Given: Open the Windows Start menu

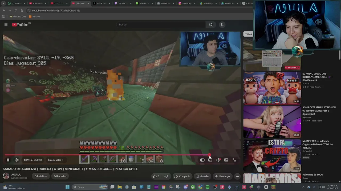Looking at the screenshot, I should 67,187.
